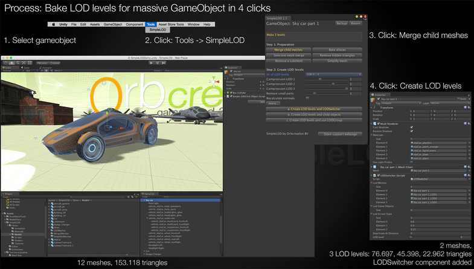Toggle Recalculate normals checkbox in SimpleLOD

307,98
